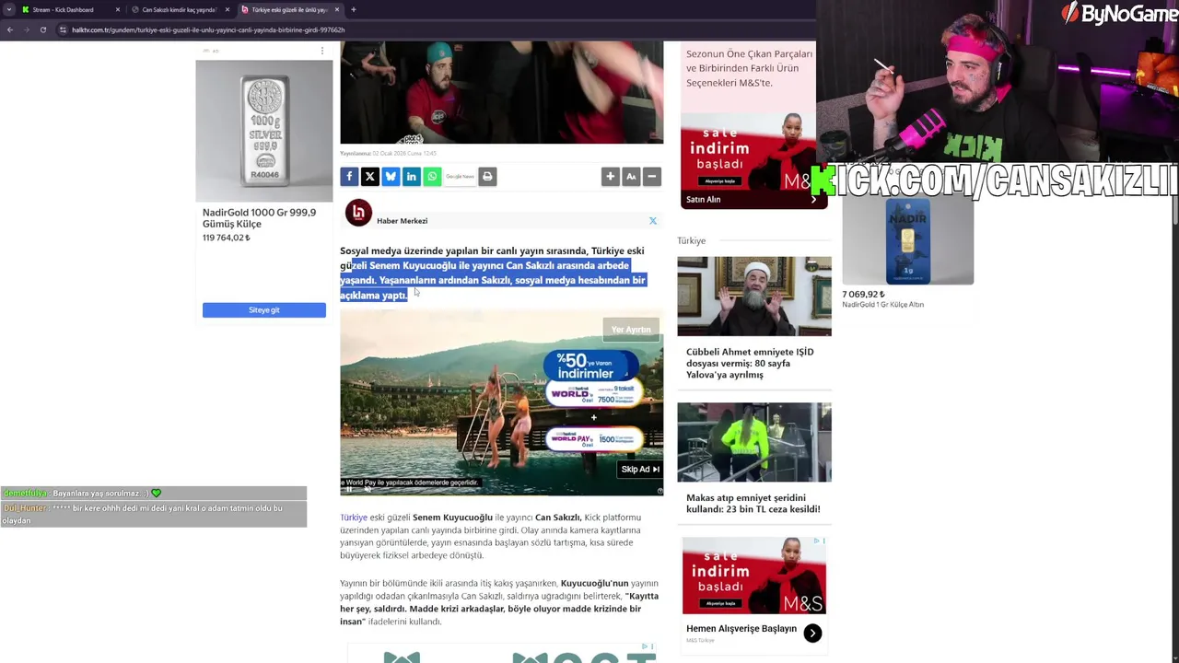
Task: Share article via WhatsApp
Action: coord(432,176)
